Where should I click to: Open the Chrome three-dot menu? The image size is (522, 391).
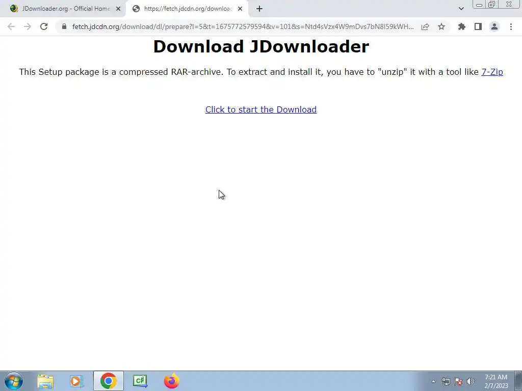pyautogui.click(x=511, y=26)
